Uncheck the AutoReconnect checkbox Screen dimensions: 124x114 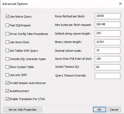click(7, 91)
